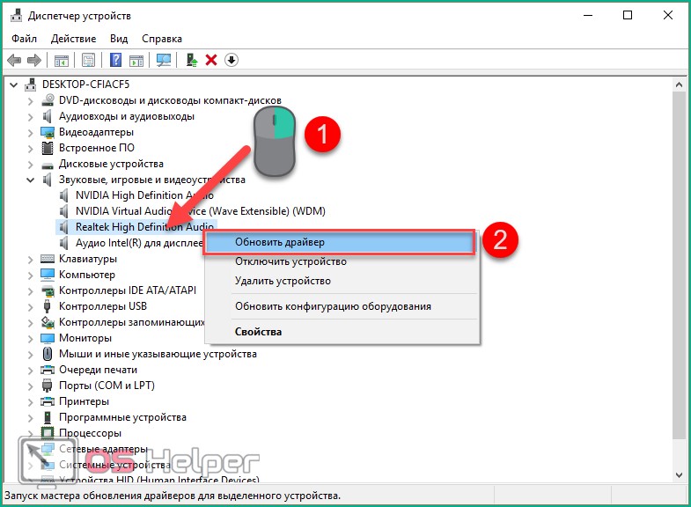The image size is (691, 507).
Task: Choose Обновить конфигурацию оборудования menu entry
Action: [342, 306]
